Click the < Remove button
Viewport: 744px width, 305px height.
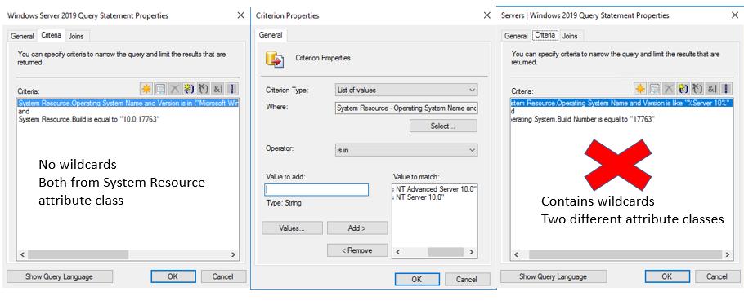pos(356,250)
